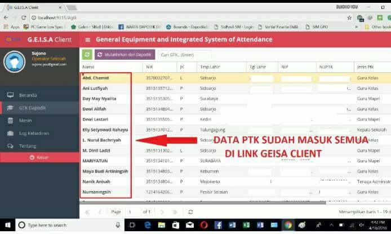Open Log Kehadiran in sidebar
Image resolution: width=391 pixels, height=234 pixels.
[39, 133]
